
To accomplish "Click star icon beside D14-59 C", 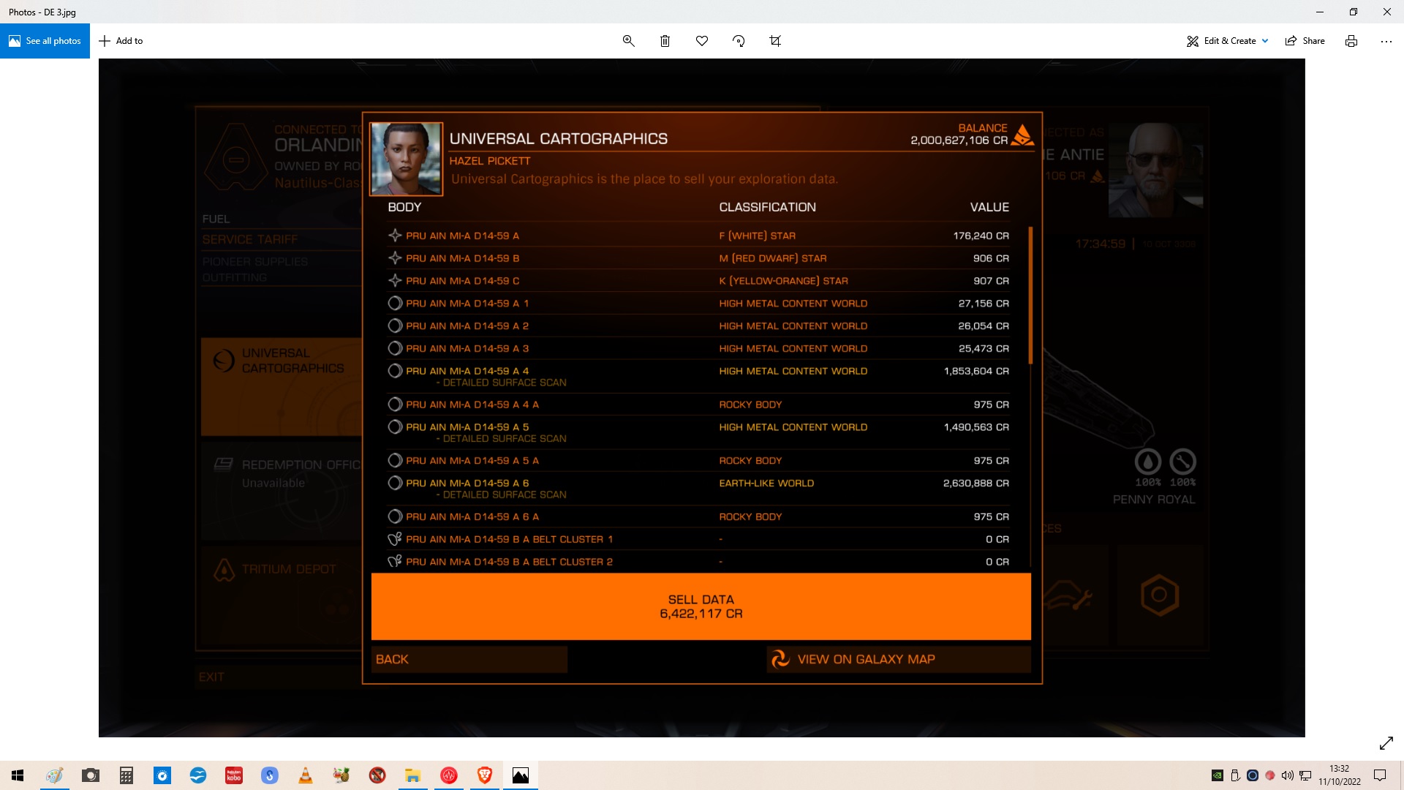I will click(x=395, y=281).
